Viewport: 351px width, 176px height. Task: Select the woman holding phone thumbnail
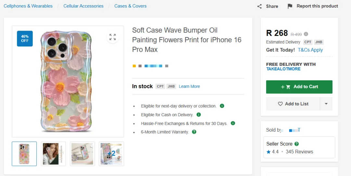(53, 154)
